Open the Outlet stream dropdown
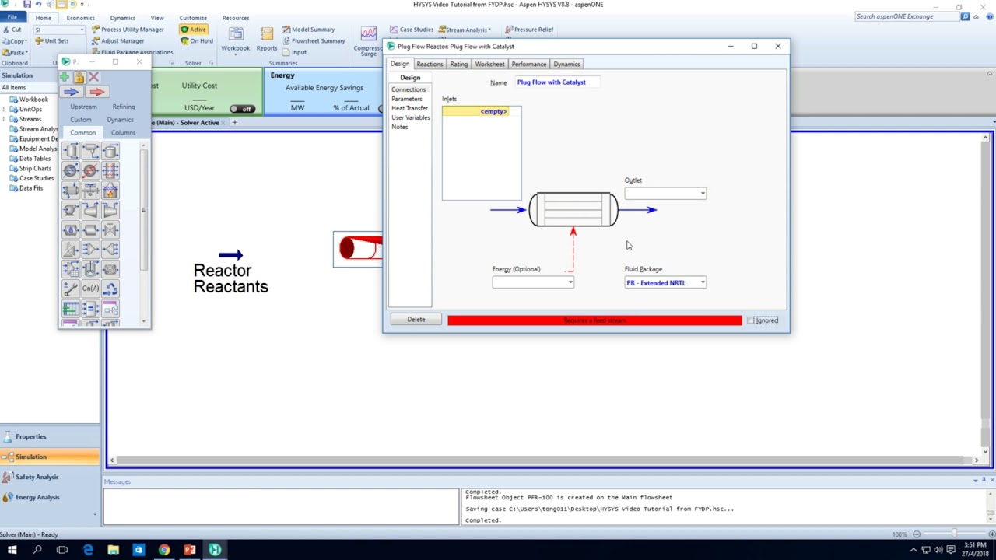Viewport: 996px width, 560px height. click(703, 194)
